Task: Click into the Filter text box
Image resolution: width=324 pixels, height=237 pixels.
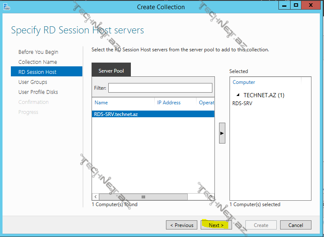Action: pyautogui.click(x=160, y=88)
